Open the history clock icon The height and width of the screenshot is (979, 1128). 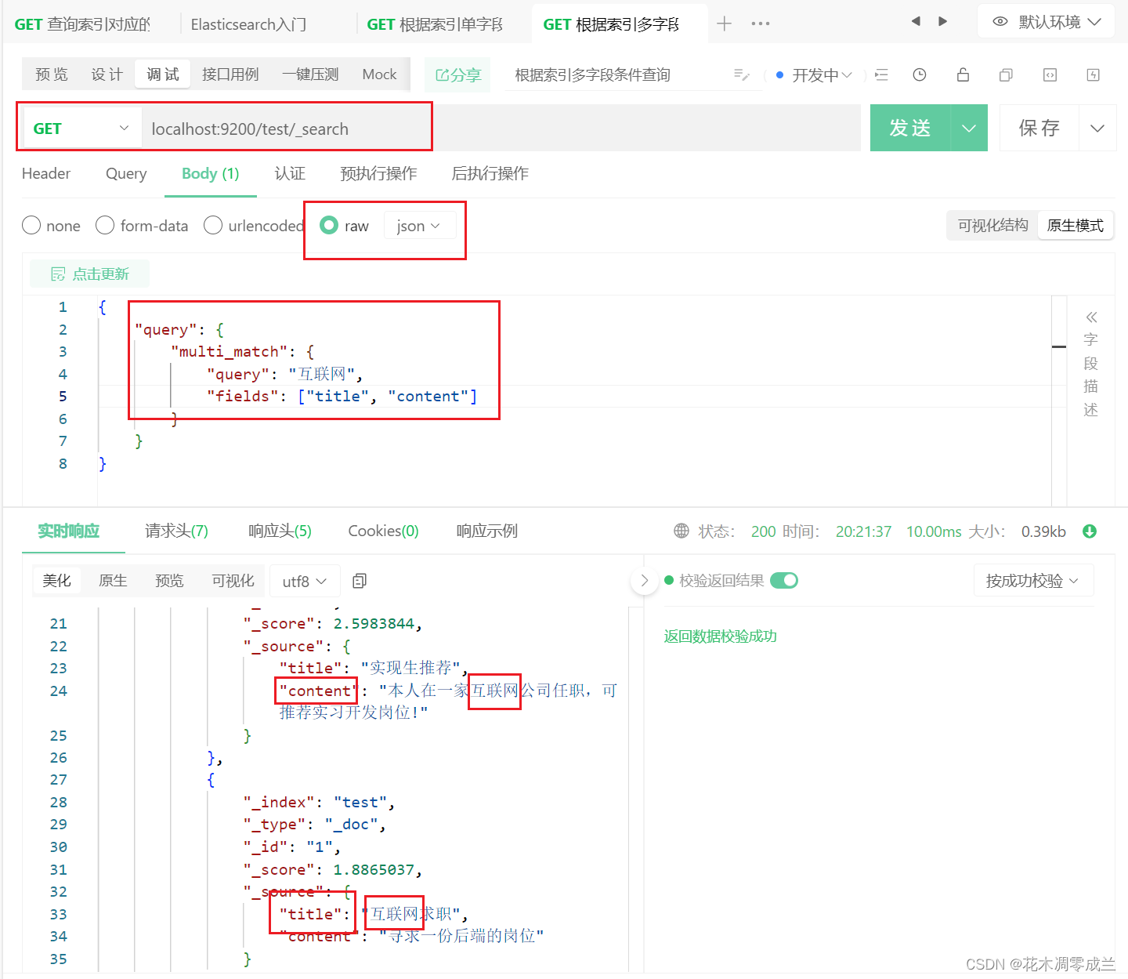[920, 75]
